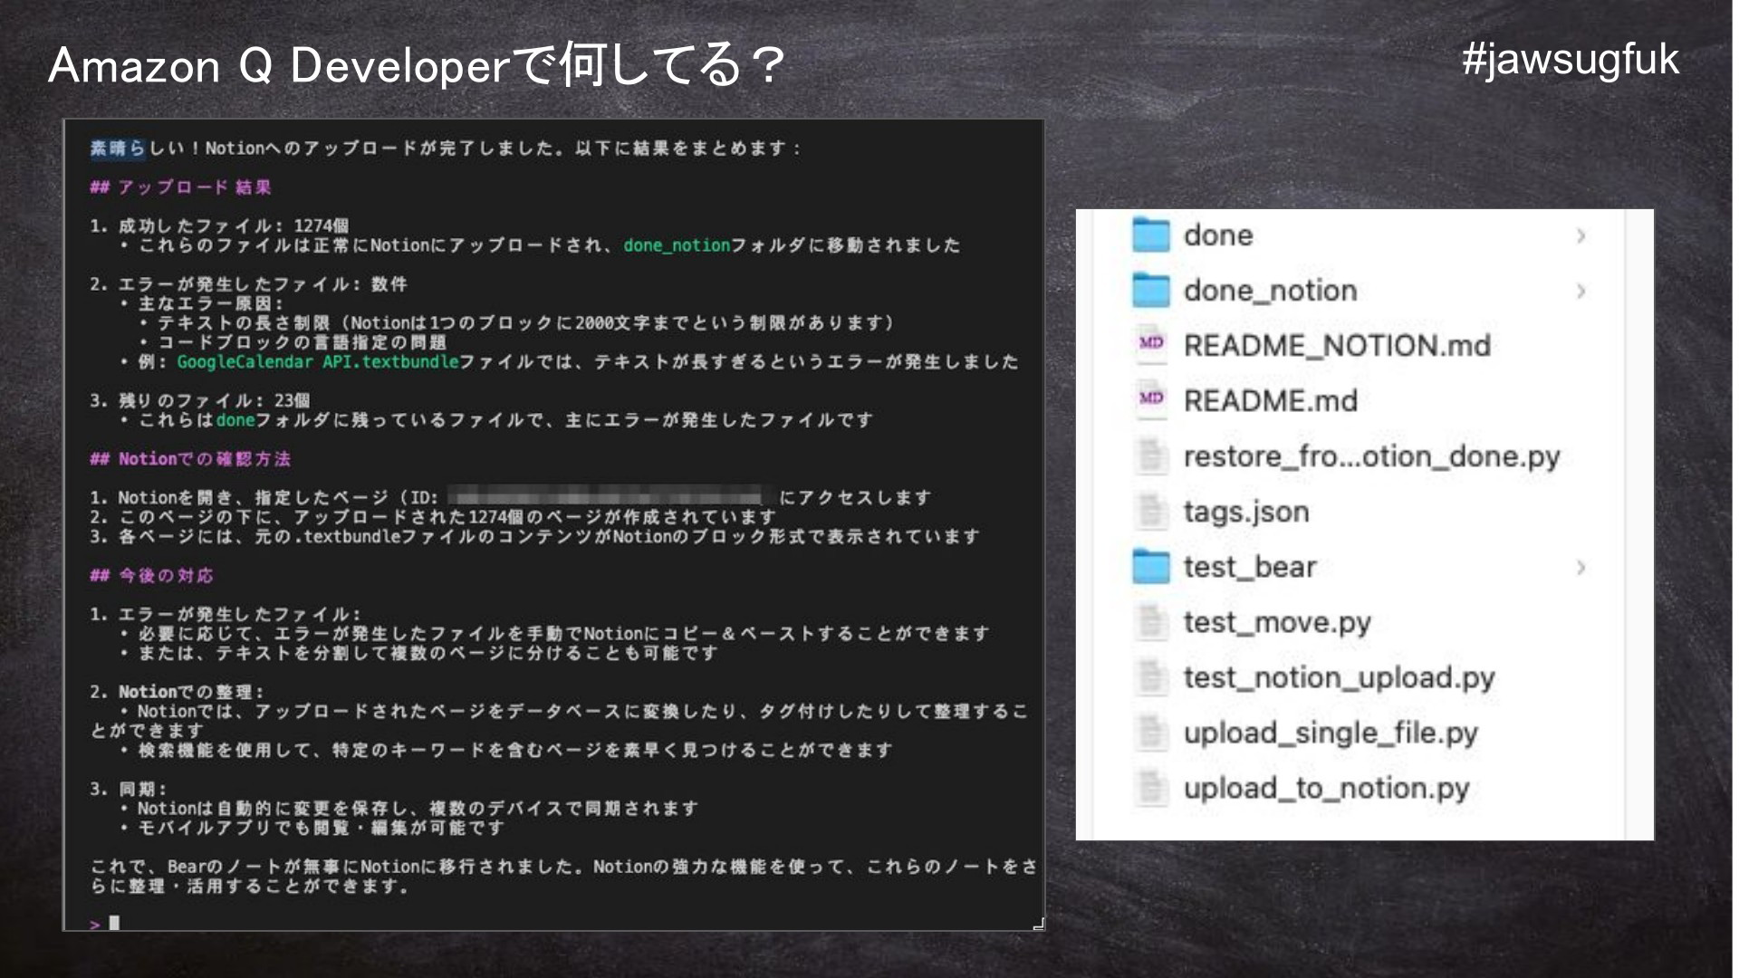Click the green done_notion text in terminal
Image resolution: width=1739 pixels, height=978 pixels.
[677, 245]
